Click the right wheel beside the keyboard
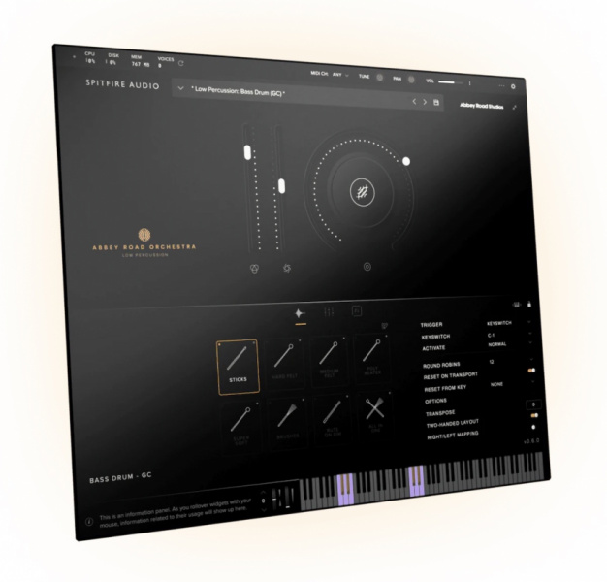The image size is (607, 582). coord(288,498)
